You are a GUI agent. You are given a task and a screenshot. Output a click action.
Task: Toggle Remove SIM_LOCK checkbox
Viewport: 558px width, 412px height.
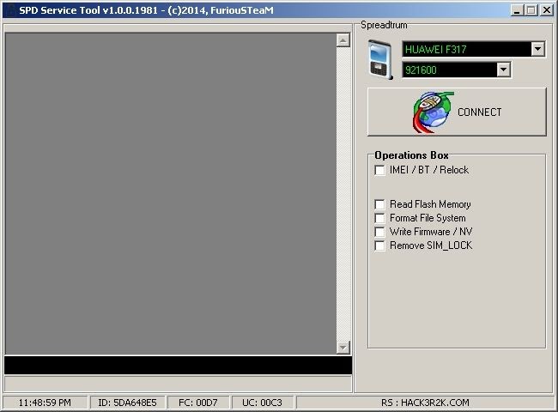[379, 245]
